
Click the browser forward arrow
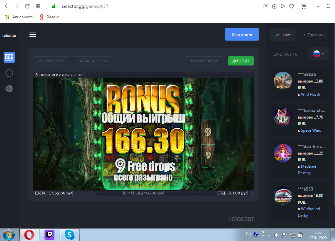[x=17, y=6]
